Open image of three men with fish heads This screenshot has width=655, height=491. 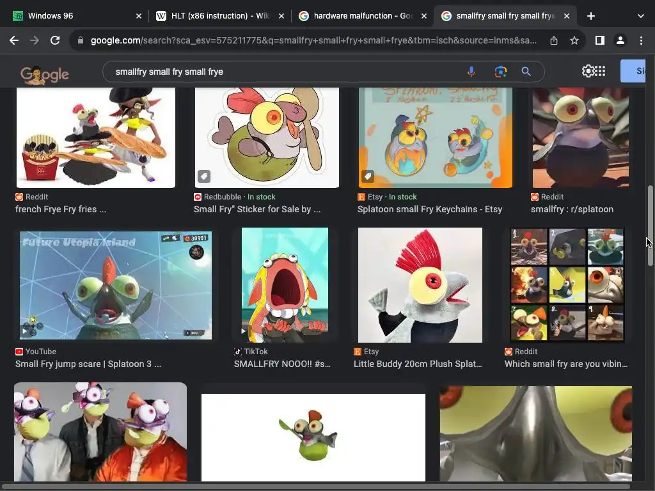click(100, 432)
